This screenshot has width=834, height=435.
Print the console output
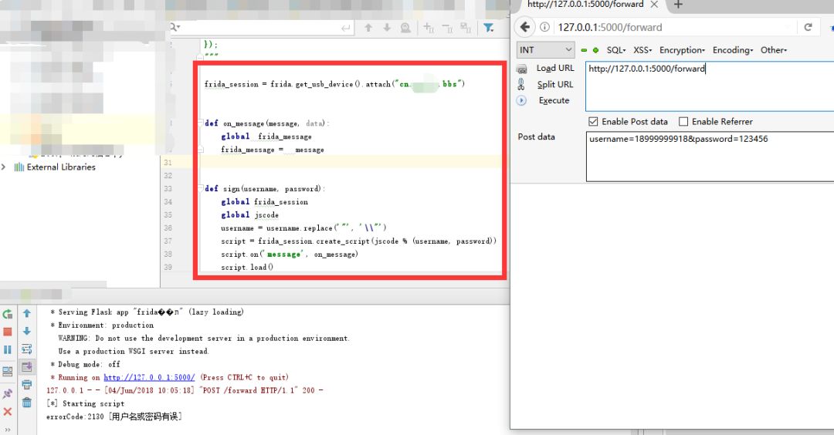(x=26, y=385)
